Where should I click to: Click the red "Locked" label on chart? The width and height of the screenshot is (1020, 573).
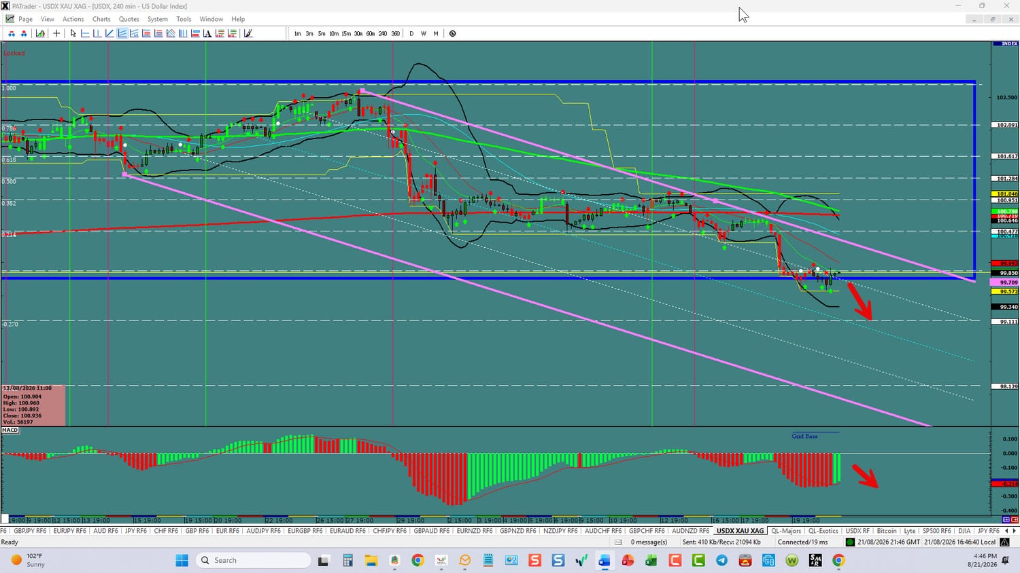(x=14, y=53)
